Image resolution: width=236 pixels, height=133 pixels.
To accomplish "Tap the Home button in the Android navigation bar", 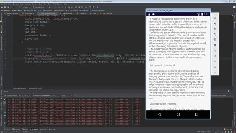I will (x=178, y=115).
